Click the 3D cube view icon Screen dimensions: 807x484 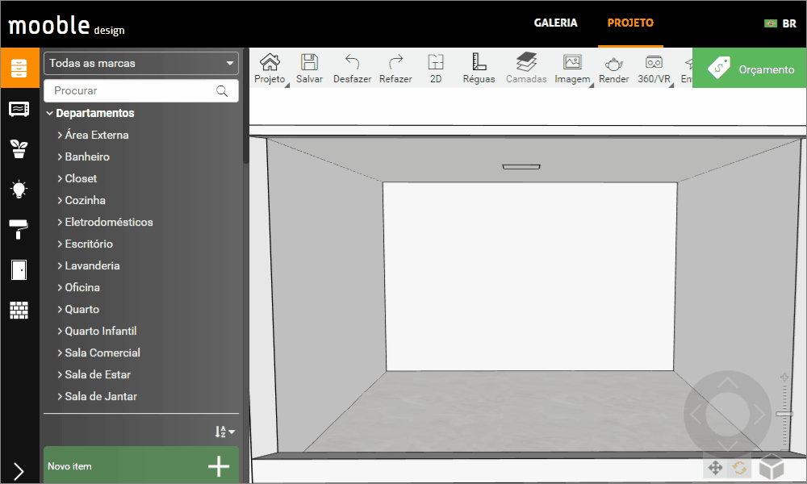(771, 466)
